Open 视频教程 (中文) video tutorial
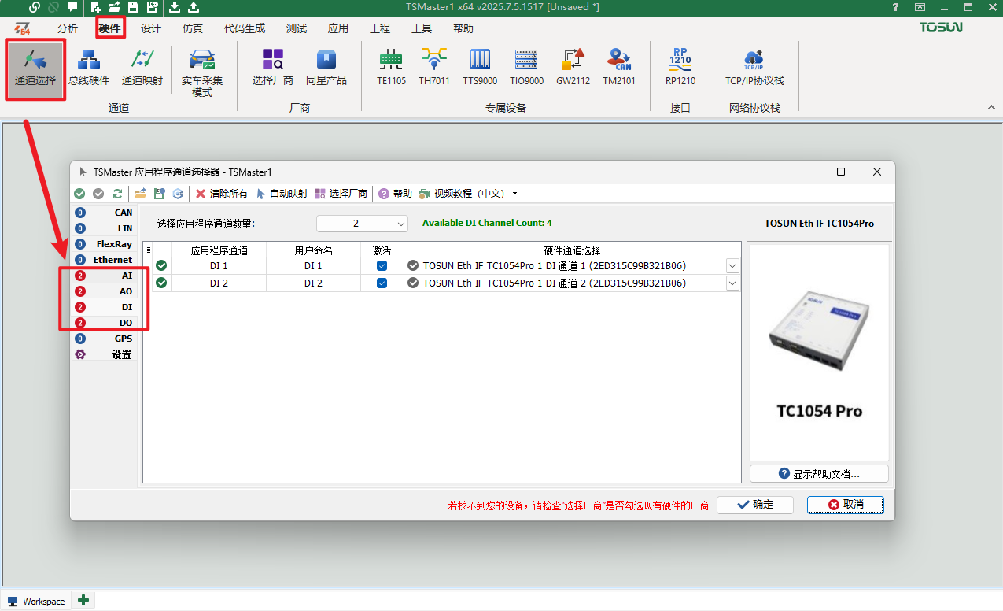 coord(462,194)
